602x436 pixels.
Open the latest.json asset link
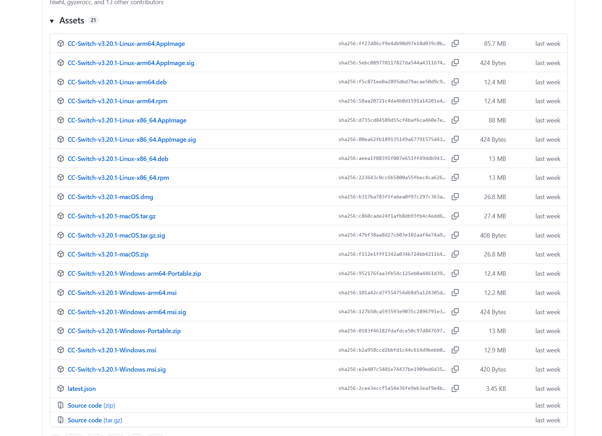pos(82,389)
